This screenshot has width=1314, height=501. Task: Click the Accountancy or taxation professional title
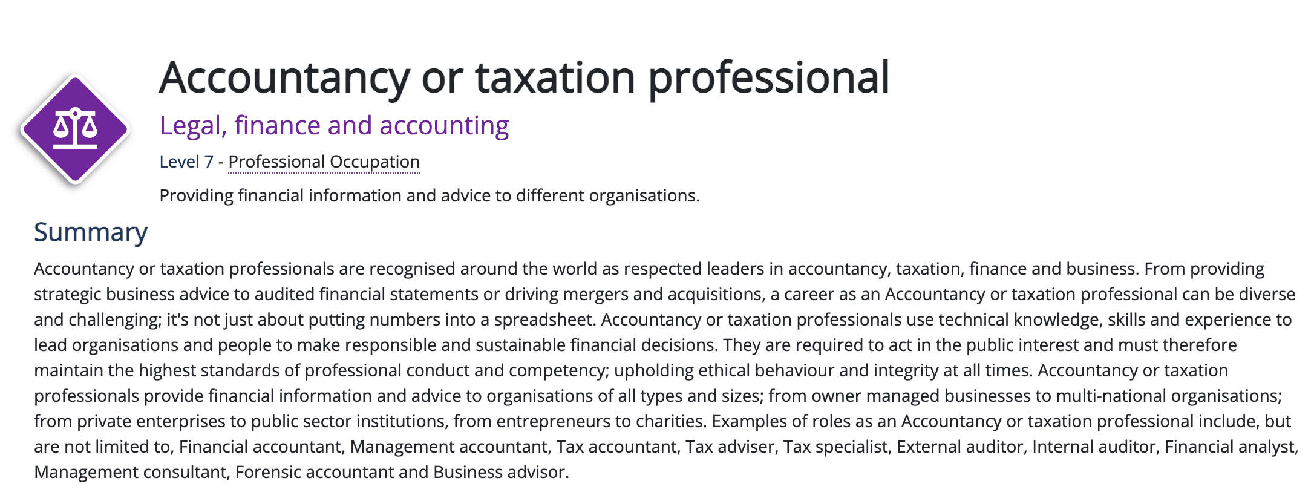524,78
